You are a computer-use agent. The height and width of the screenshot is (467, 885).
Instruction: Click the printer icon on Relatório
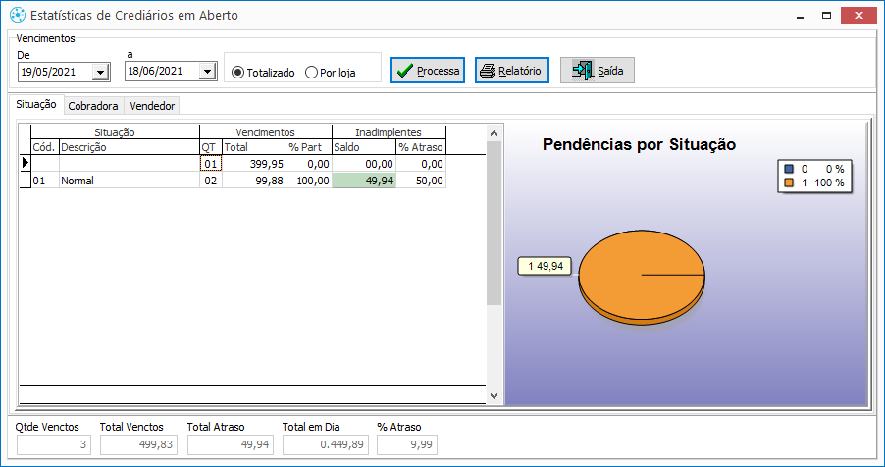coord(488,71)
